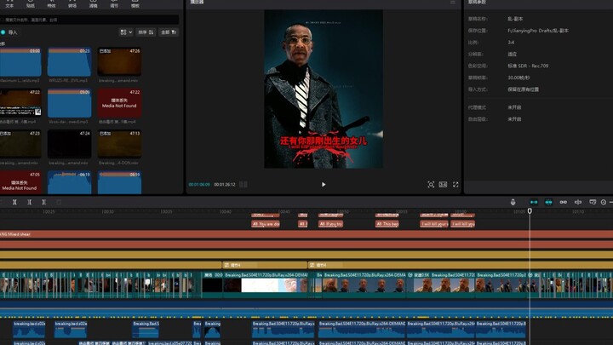The width and height of the screenshot is (613, 345).
Task: Click the trim right (delete right) icon
Action: [x=43, y=202]
